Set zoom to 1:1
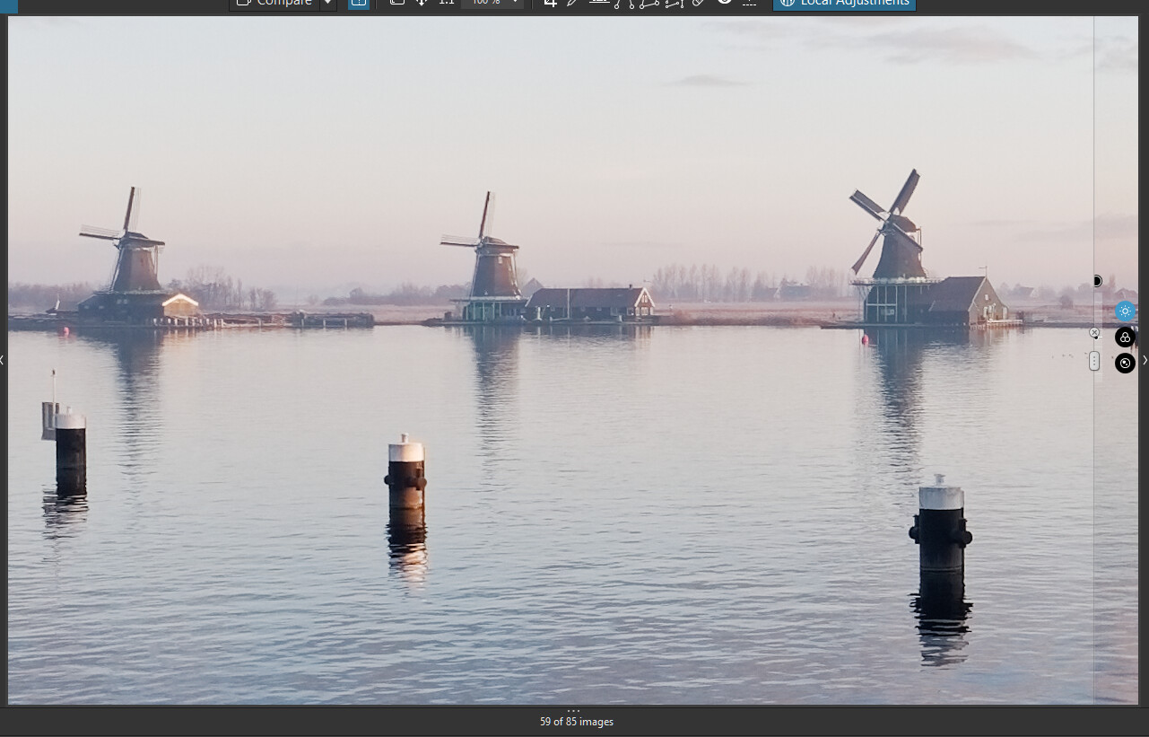This screenshot has width=1149, height=737. (446, 3)
